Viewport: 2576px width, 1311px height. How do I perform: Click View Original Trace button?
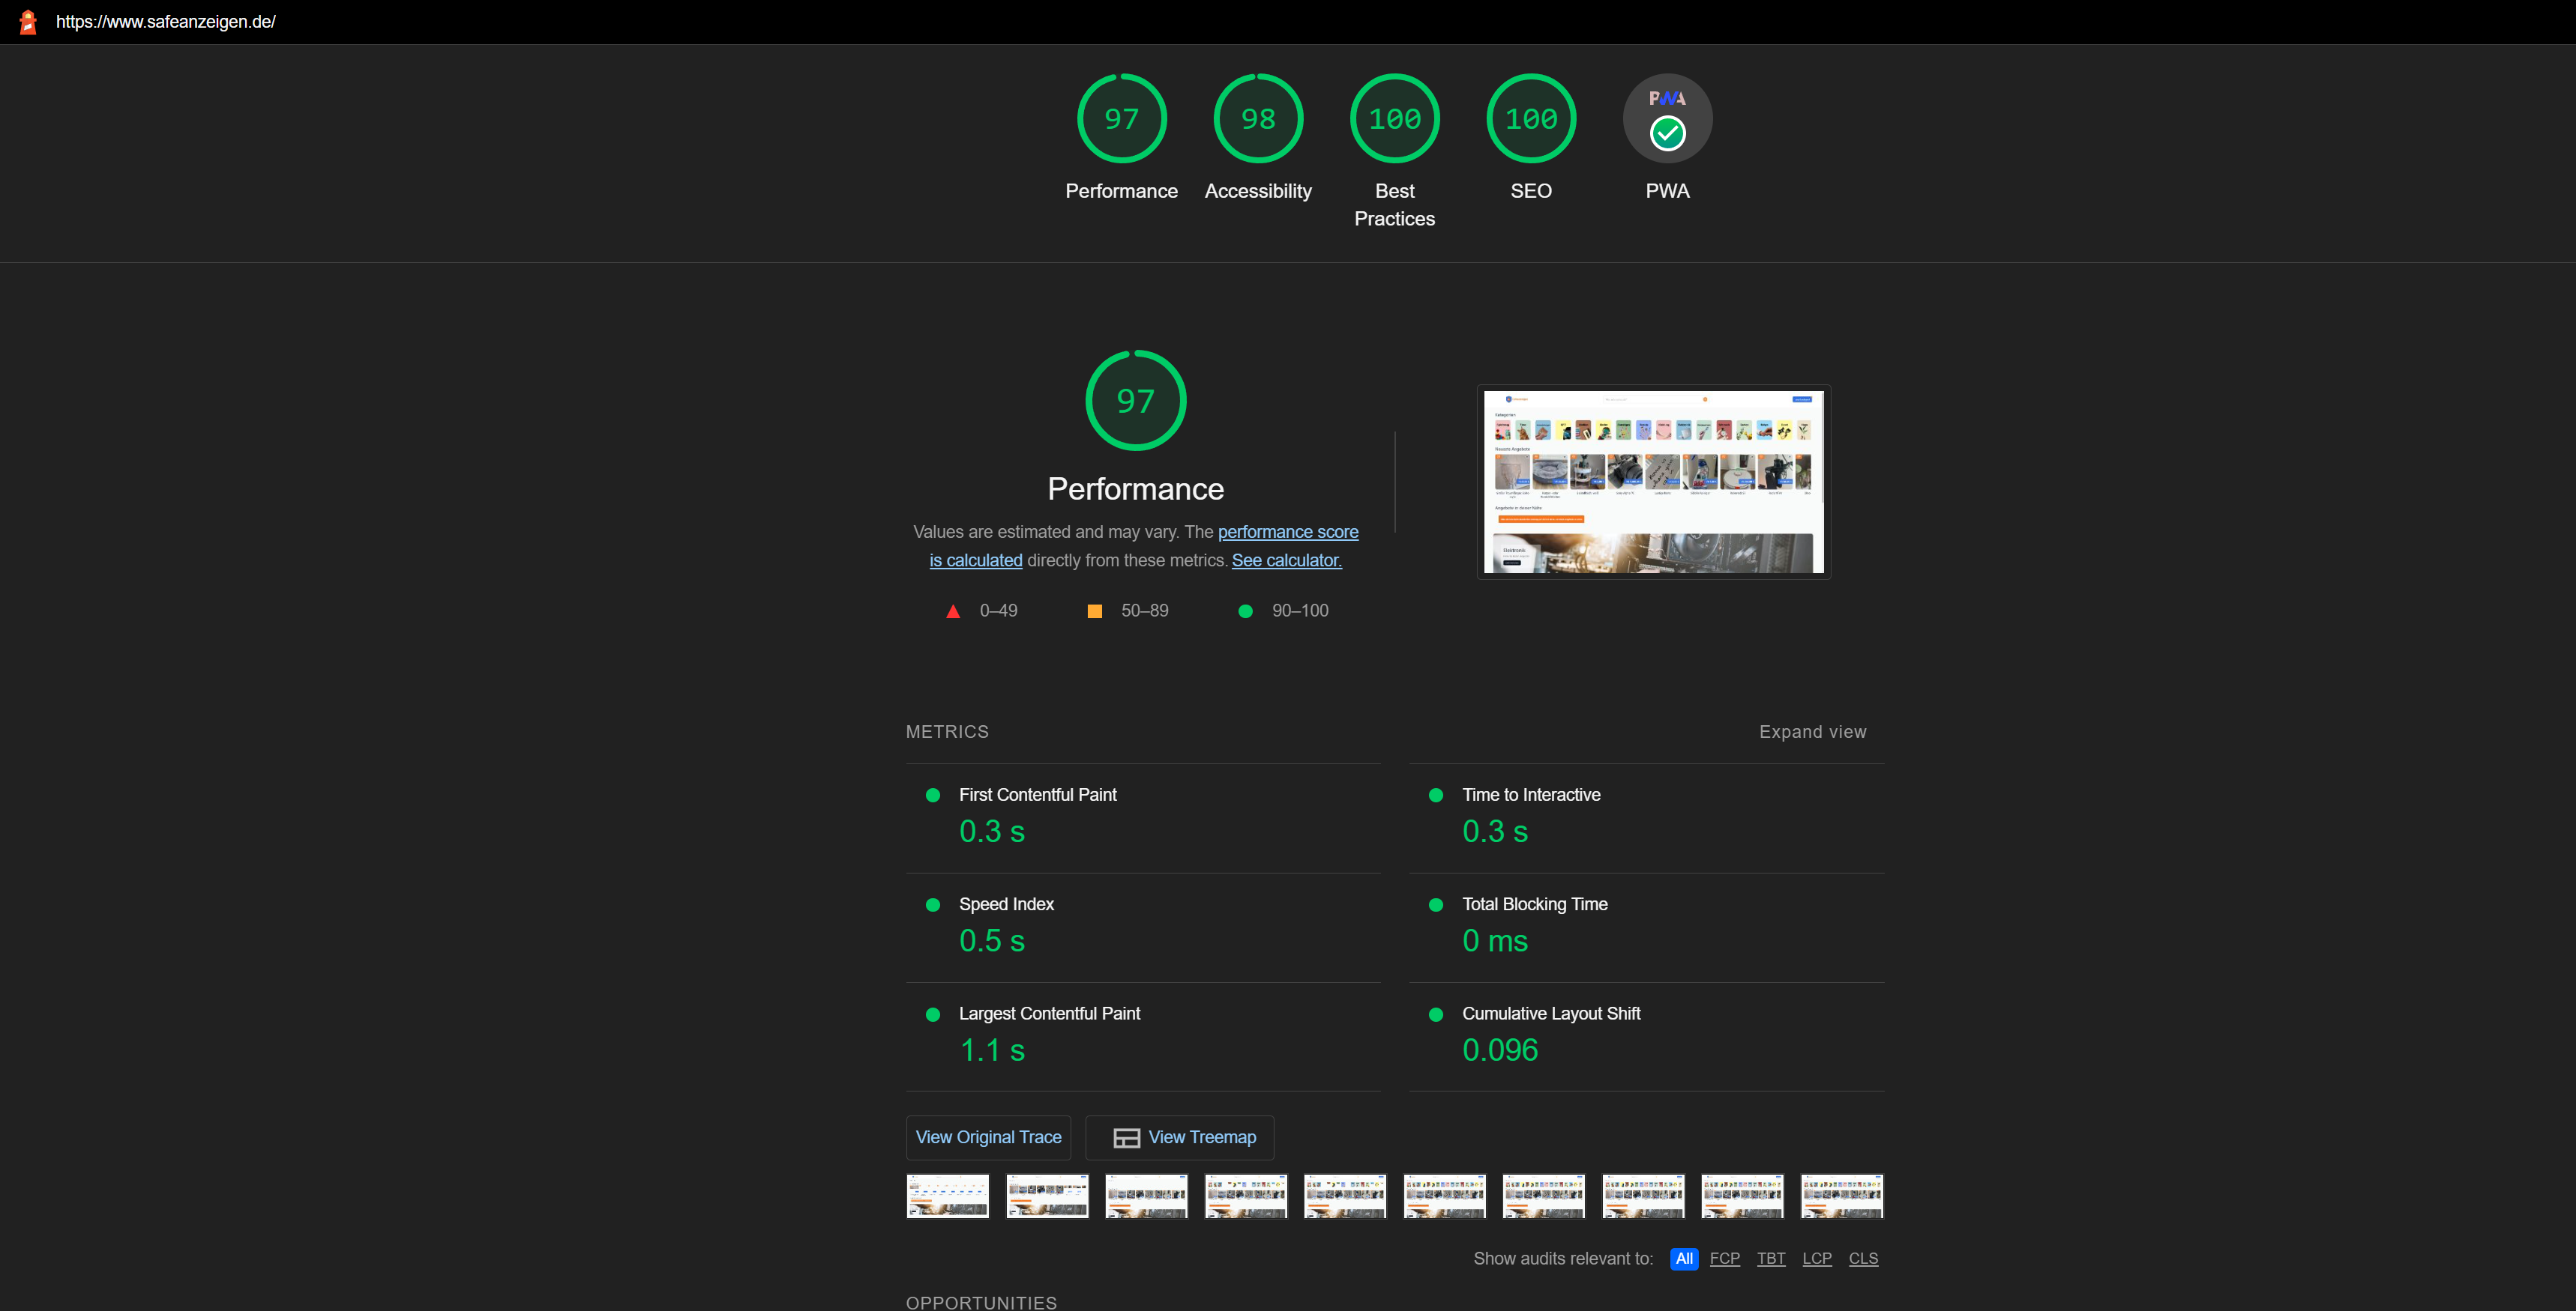click(988, 1138)
